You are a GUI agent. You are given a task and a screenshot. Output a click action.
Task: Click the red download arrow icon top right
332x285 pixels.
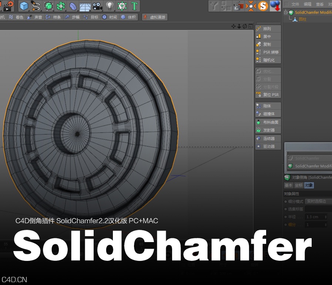point(274,6)
